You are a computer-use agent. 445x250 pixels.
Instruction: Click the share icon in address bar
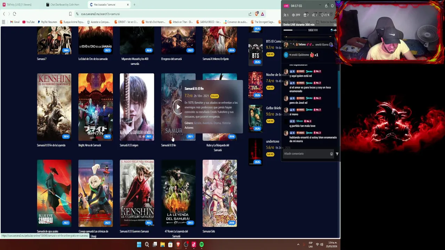tap(250, 14)
